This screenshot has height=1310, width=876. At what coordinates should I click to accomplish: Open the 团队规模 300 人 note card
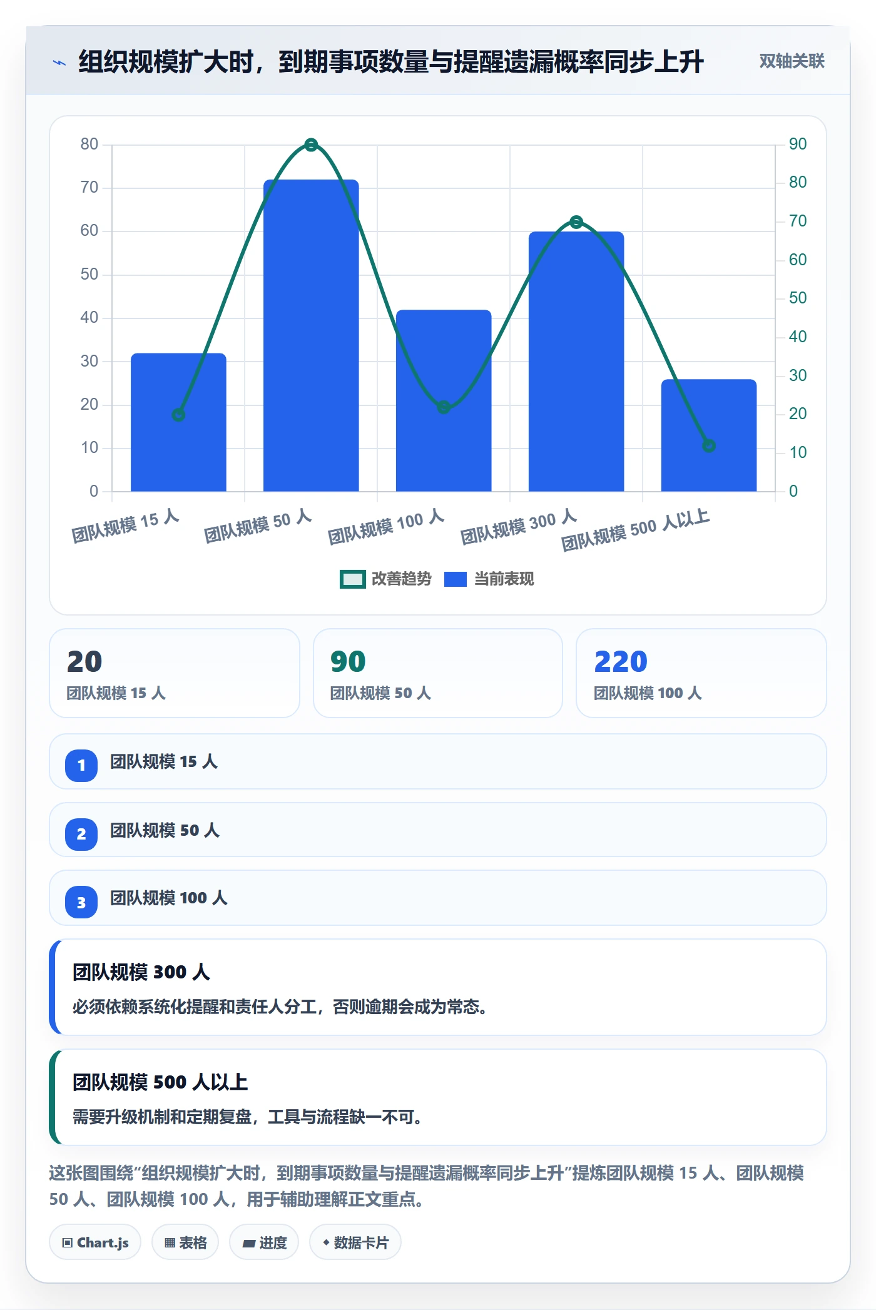(x=438, y=987)
